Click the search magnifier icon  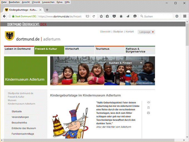(142, 16)
